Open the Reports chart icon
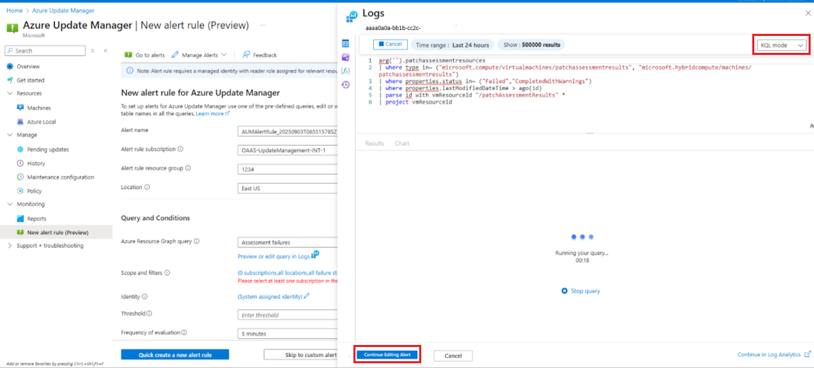 coord(20,218)
